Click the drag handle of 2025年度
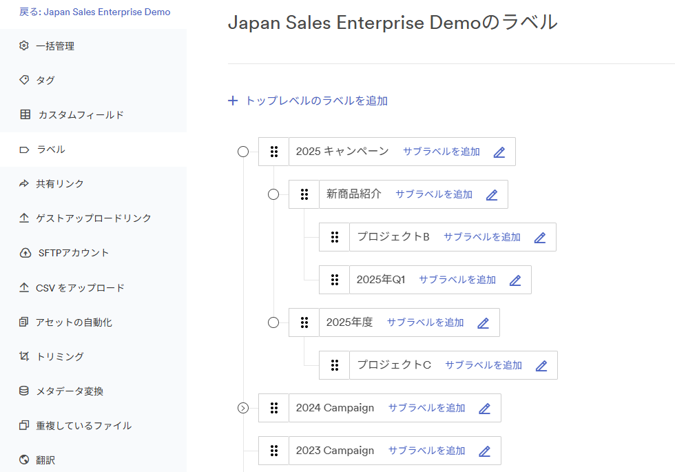The height and width of the screenshot is (472, 675). click(304, 322)
